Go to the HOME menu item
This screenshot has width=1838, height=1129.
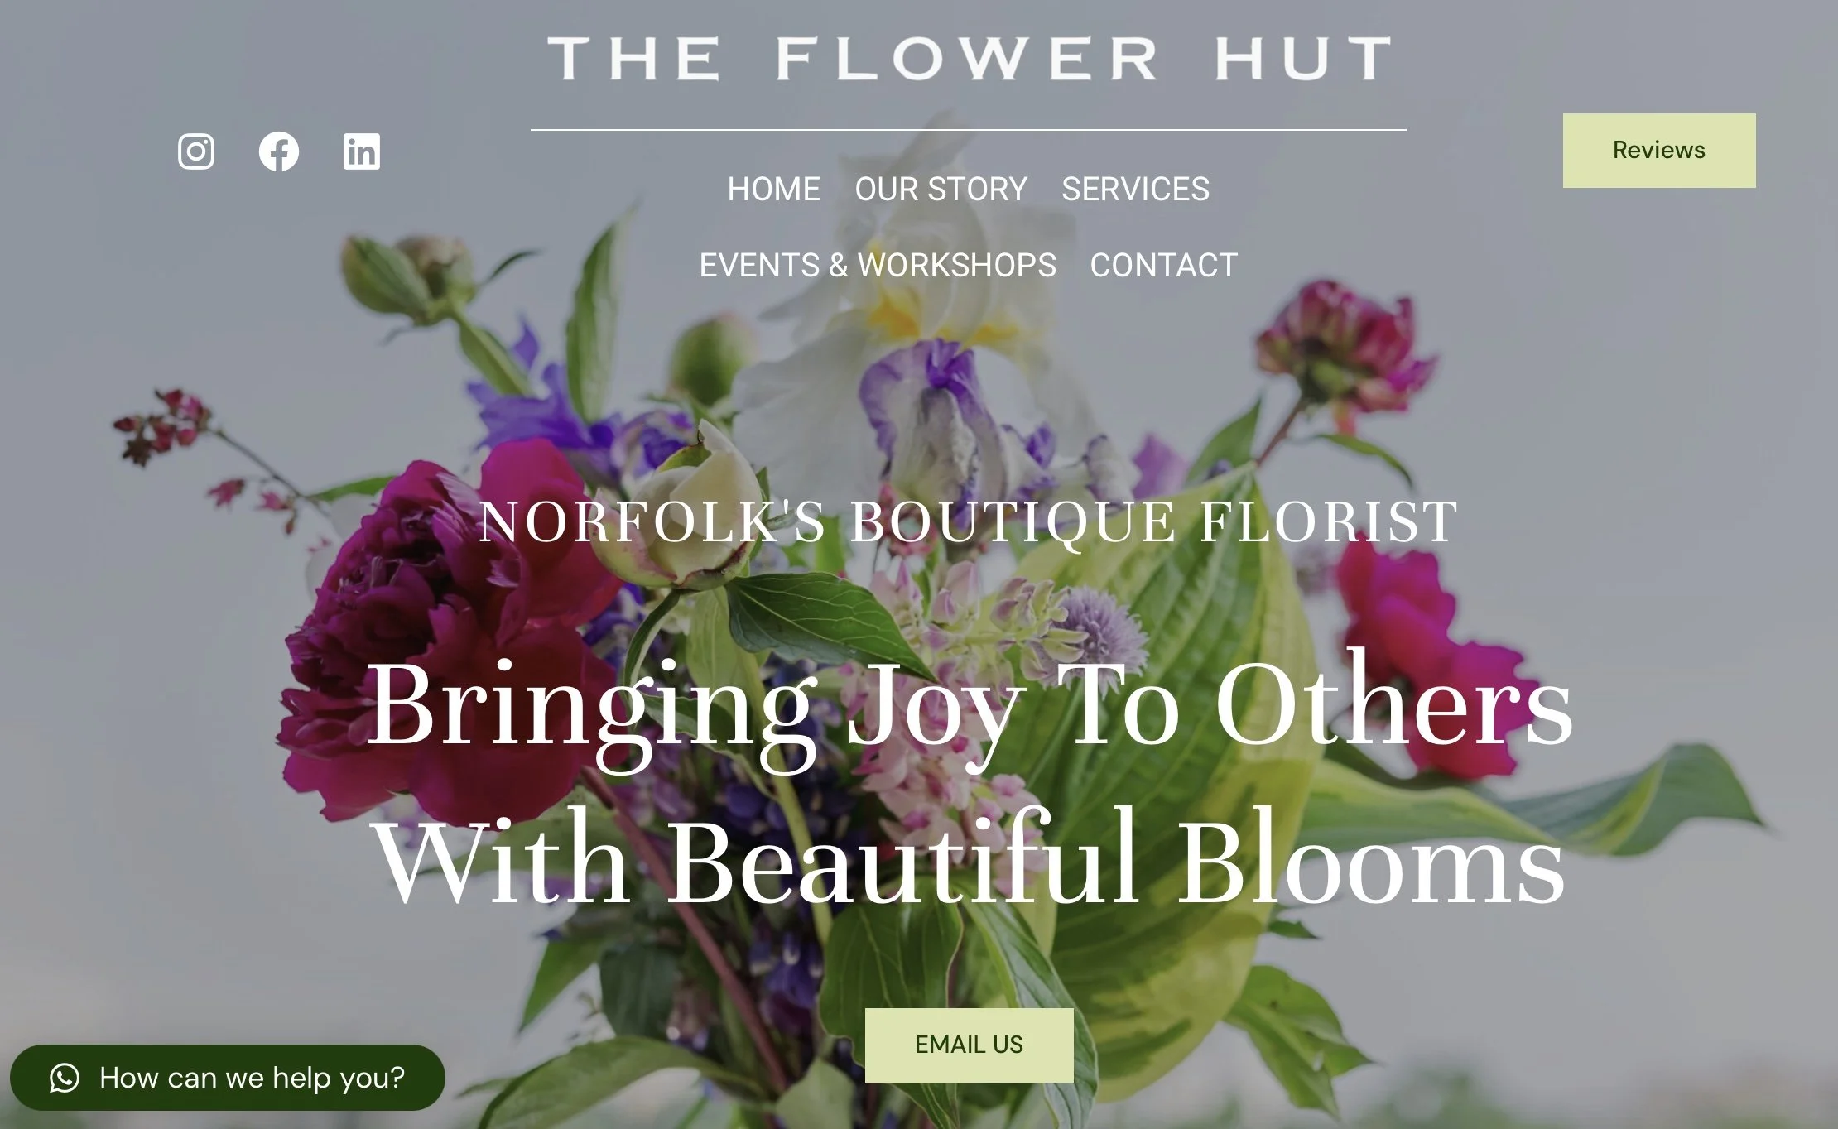pos(774,190)
